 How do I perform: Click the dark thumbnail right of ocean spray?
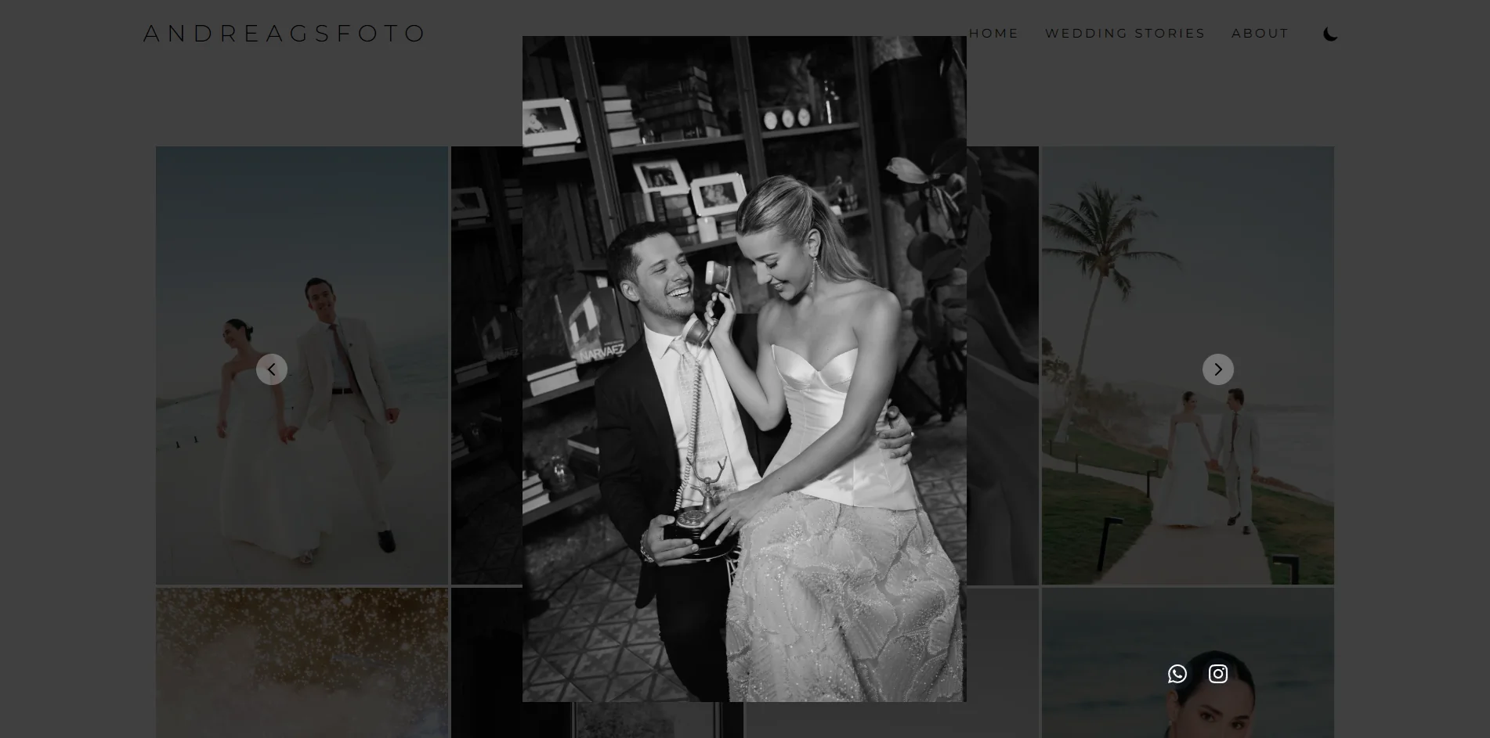(486, 663)
